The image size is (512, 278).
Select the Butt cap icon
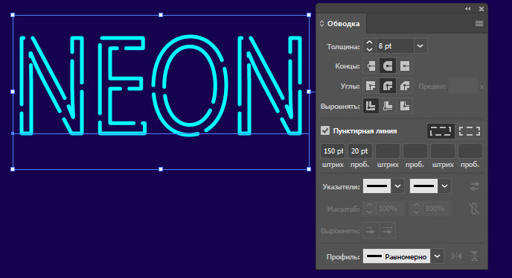click(x=371, y=66)
